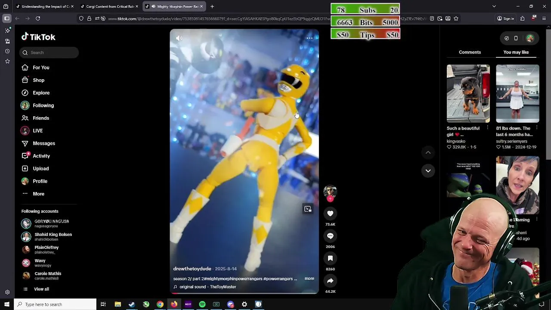551x310 pixels.
Task: Open the TikTok coin icon in the header
Action: (x=507, y=38)
